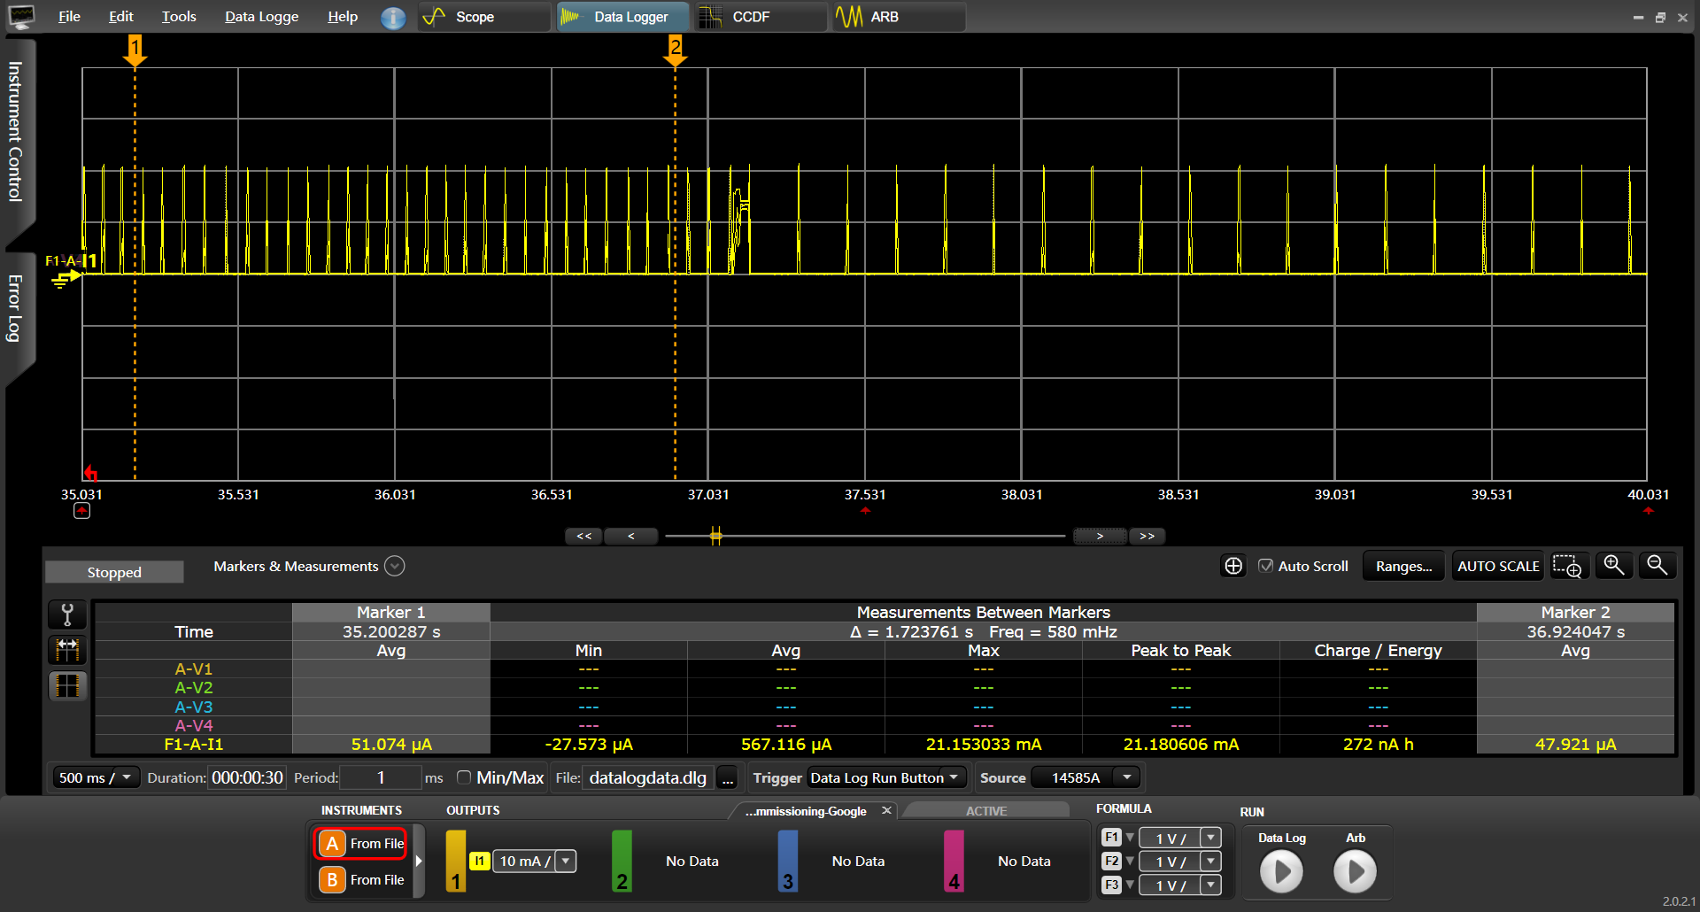Select output 2 green channel bar
The height and width of the screenshot is (912, 1700).
(622, 861)
